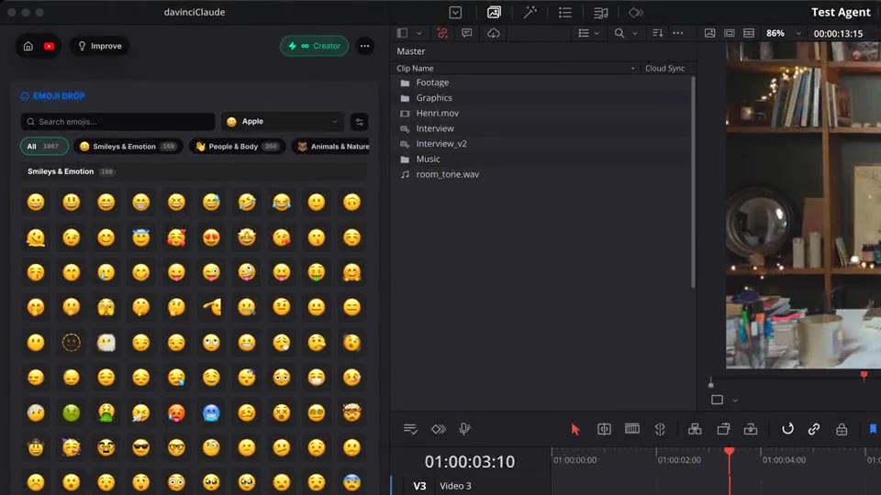Image resolution: width=881 pixels, height=495 pixels.
Task: Pick the sunglasses face emoji
Action: [x=141, y=448]
